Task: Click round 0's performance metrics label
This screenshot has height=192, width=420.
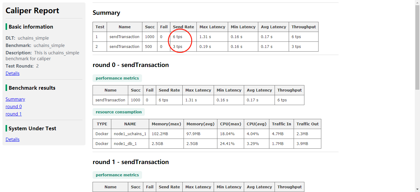Action: 117,78
